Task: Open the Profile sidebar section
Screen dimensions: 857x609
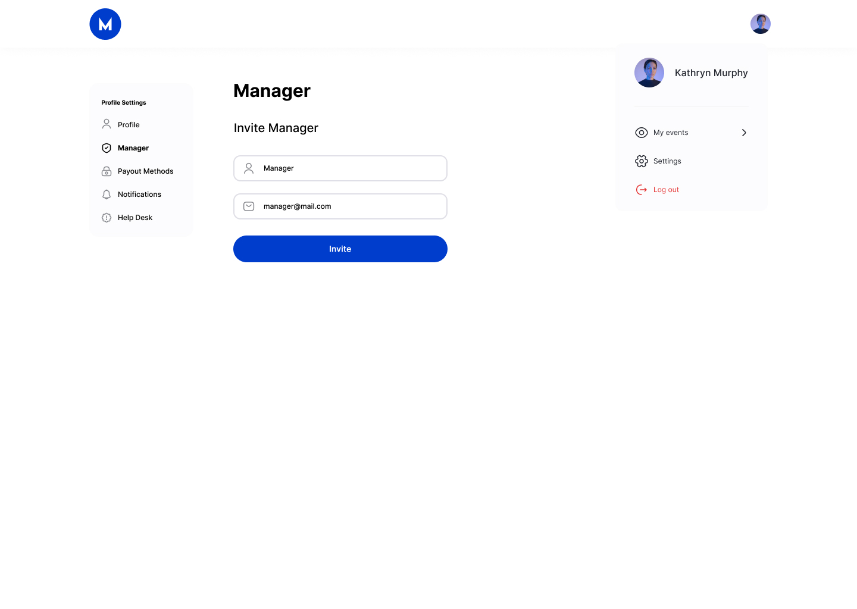Action: [x=129, y=125]
